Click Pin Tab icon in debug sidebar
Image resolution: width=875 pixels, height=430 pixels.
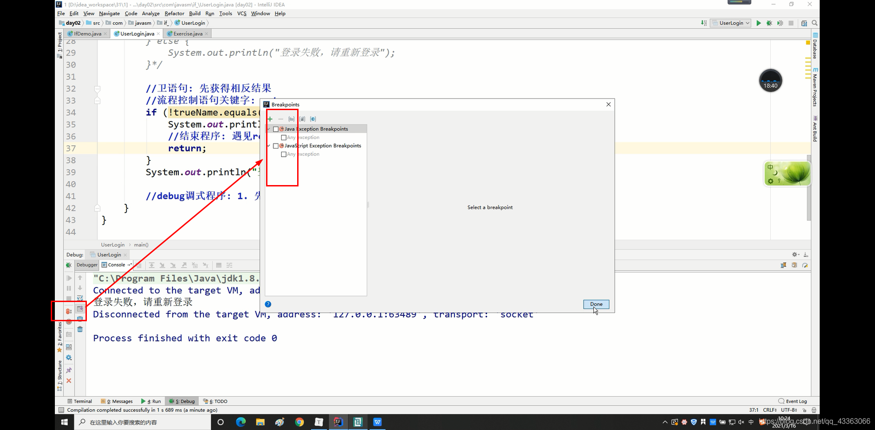[69, 370]
